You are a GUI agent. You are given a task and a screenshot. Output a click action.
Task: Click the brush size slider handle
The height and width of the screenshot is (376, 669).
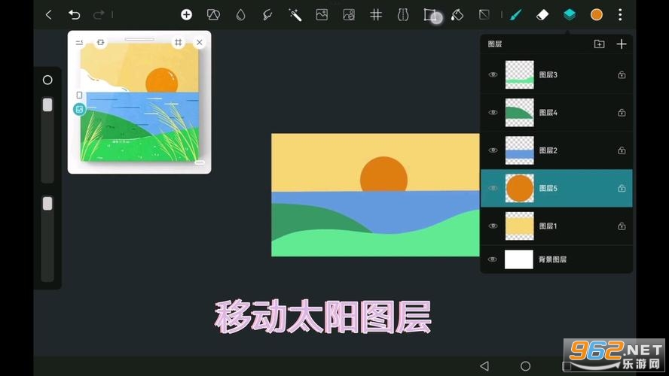pos(47,105)
